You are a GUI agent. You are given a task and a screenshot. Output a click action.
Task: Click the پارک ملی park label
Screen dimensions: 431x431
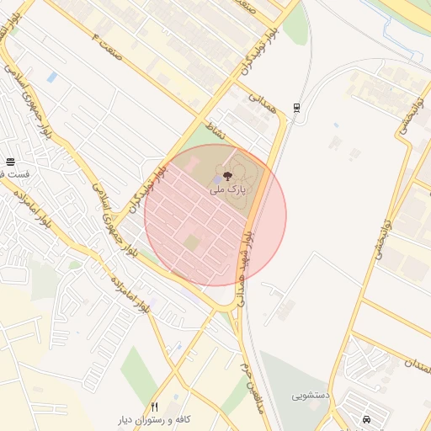(x=227, y=190)
